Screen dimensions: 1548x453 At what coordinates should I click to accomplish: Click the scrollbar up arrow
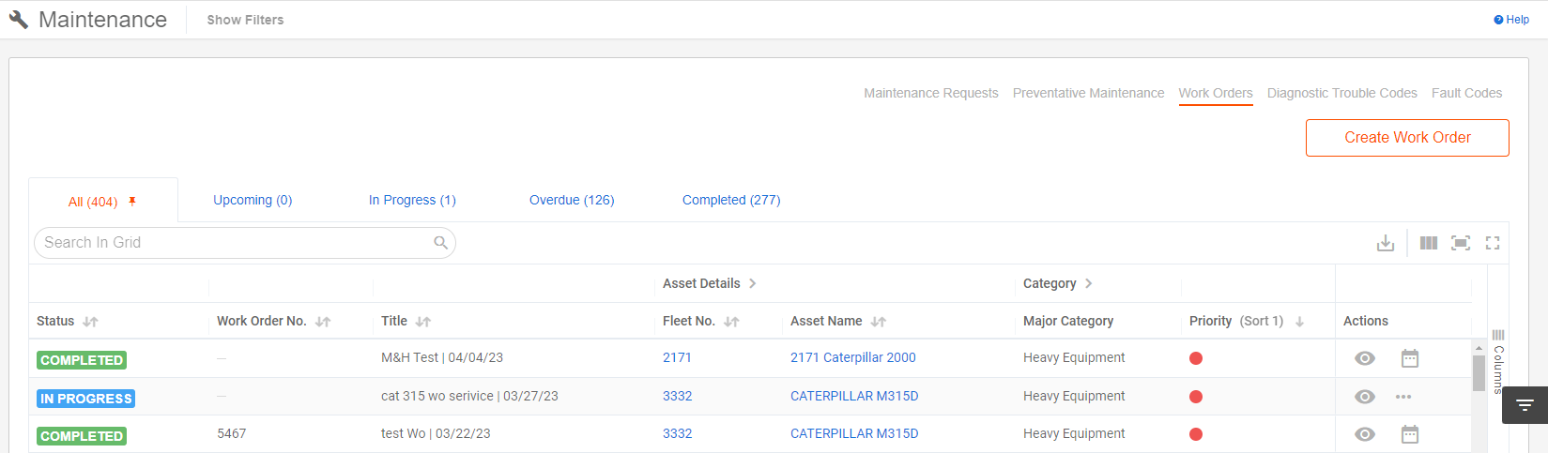coord(1479,347)
